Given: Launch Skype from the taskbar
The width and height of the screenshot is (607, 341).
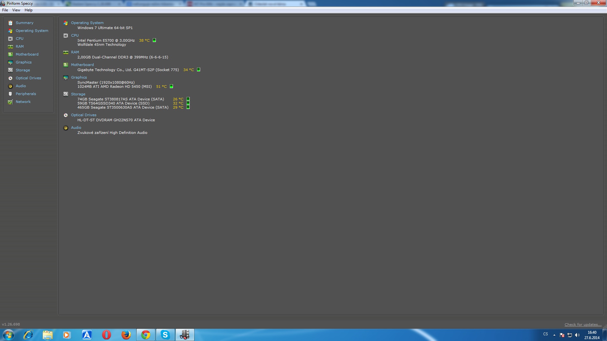Looking at the screenshot, I should coord(165,335).
